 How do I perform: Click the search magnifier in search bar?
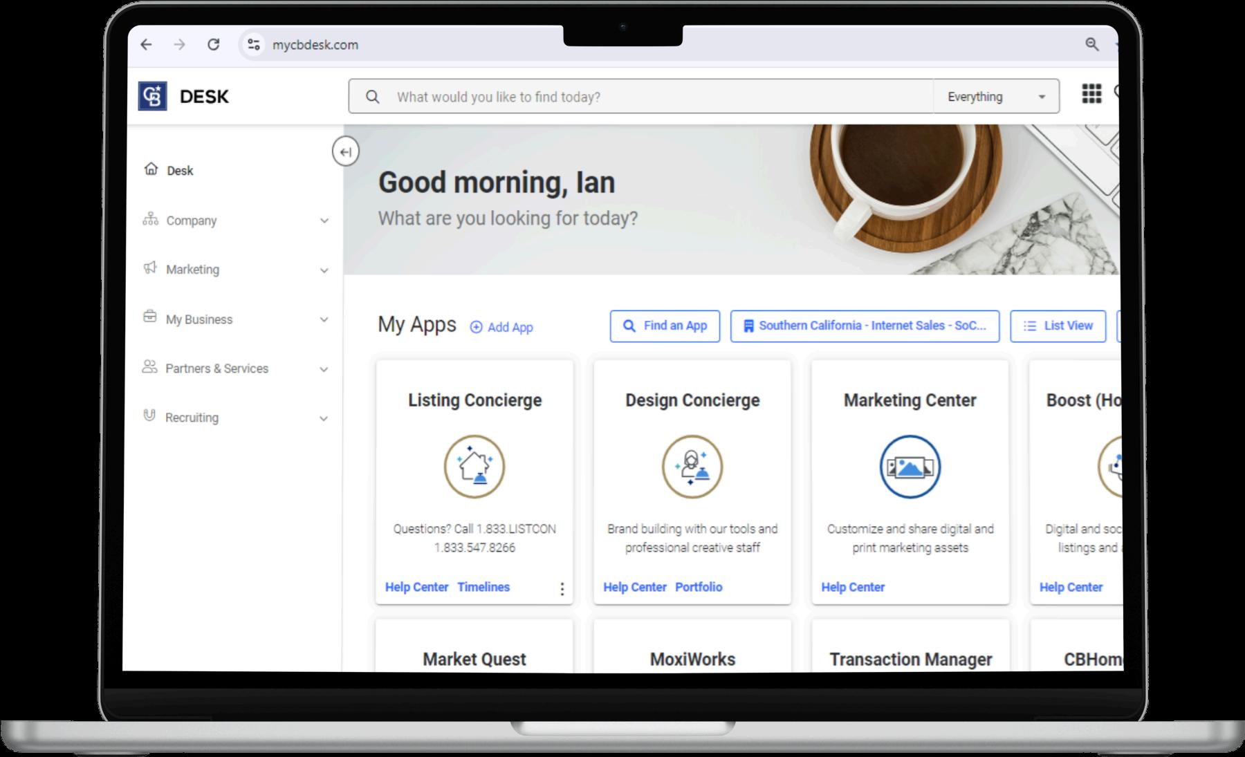click(372, 97)
